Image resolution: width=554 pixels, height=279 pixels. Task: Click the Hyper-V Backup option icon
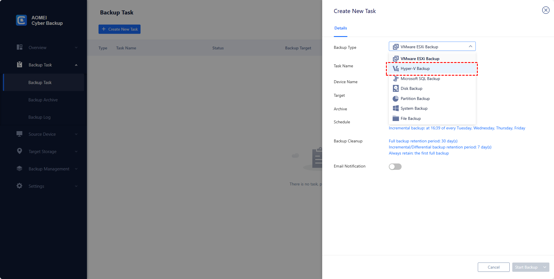click(x=396, y=68)
